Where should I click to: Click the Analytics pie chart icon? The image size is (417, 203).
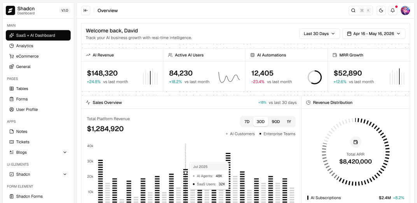(x=11, y=46)
